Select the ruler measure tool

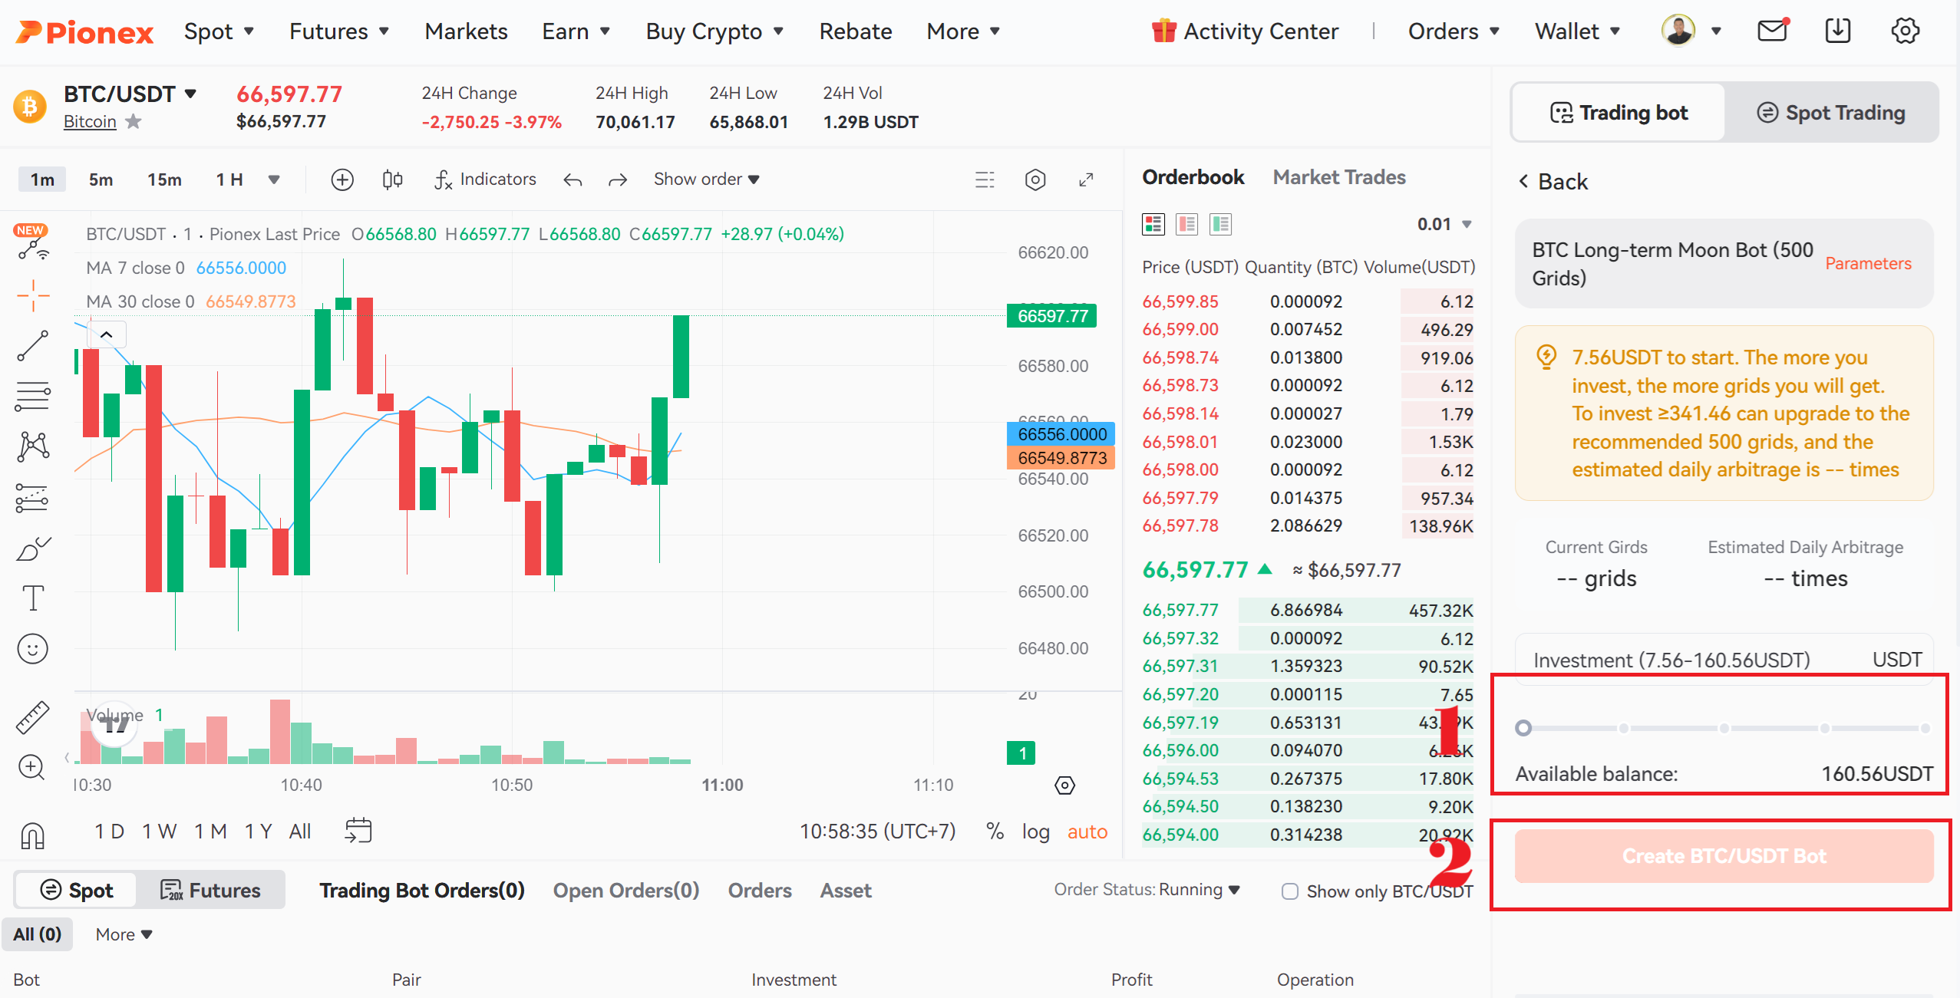33,717
